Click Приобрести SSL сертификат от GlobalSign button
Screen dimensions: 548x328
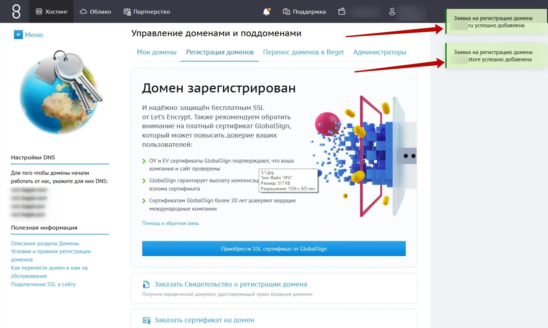(x=274, y=249)
